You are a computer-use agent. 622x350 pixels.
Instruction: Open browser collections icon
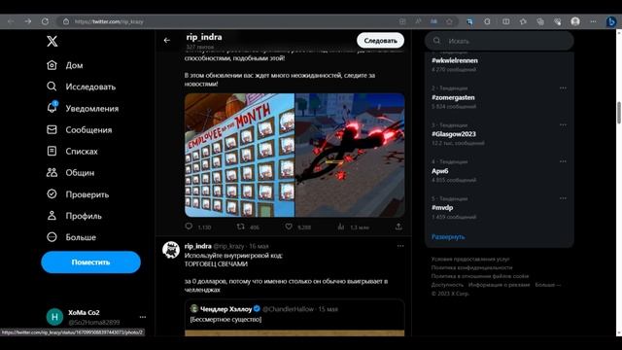[x=540, y=21]
